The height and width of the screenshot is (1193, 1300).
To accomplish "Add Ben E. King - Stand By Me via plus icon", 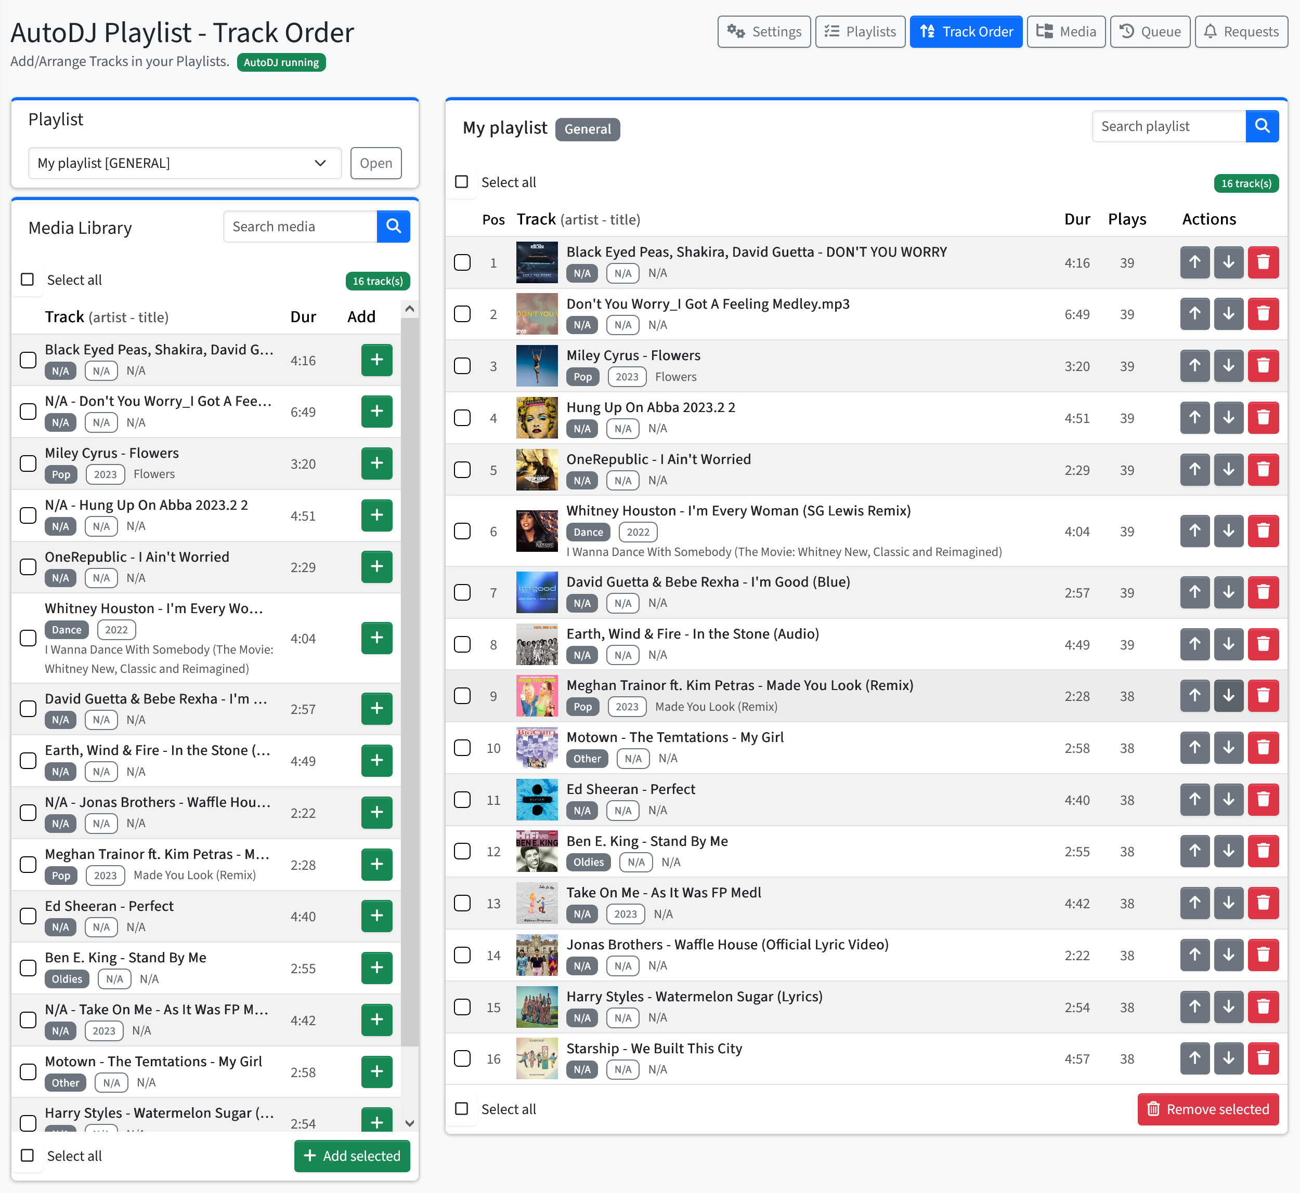I will [376, 967].
